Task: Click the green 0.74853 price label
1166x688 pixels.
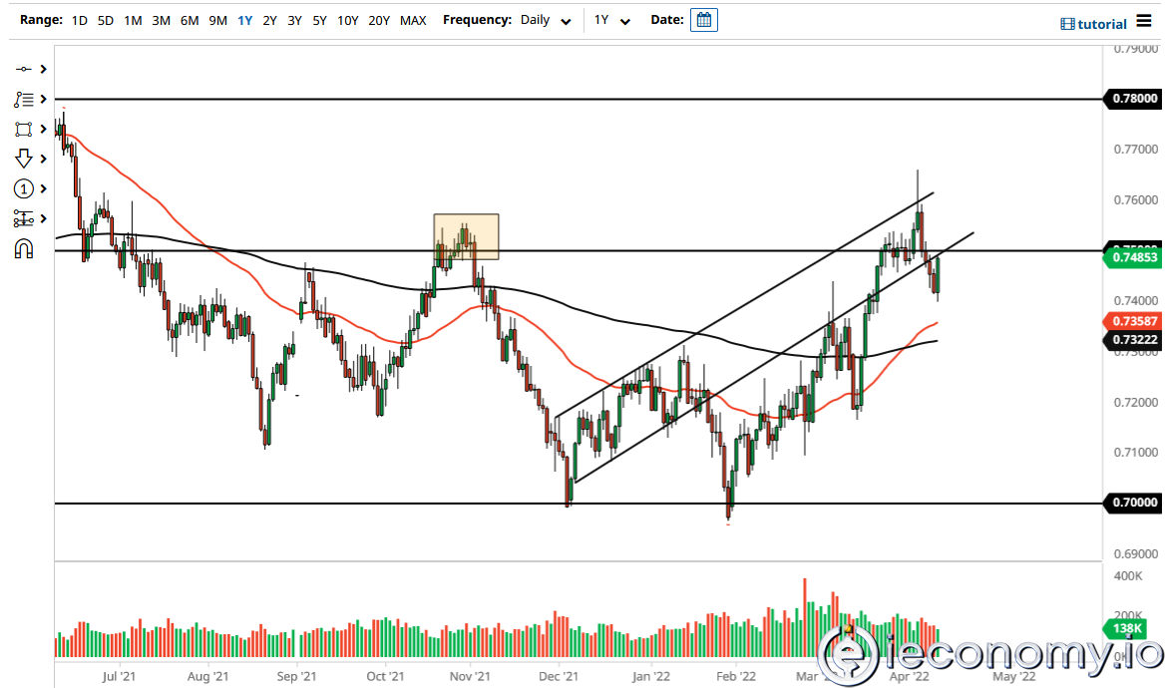Action: (x=1131, y=256)
